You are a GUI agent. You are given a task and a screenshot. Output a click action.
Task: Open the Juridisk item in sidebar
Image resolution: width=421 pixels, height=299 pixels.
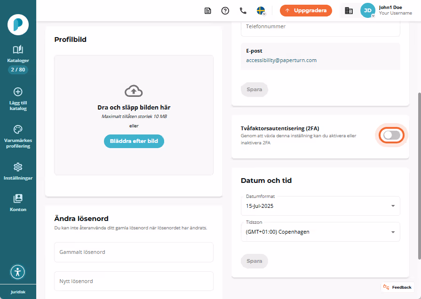point(18,292)
